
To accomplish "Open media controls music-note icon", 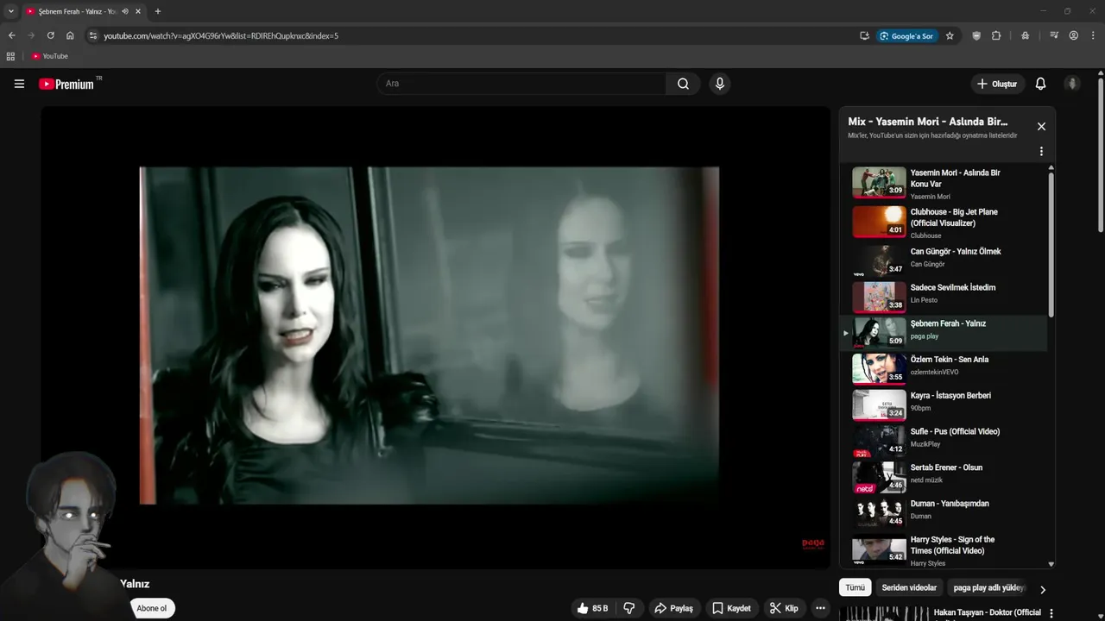I will (x=1054, y=35).
